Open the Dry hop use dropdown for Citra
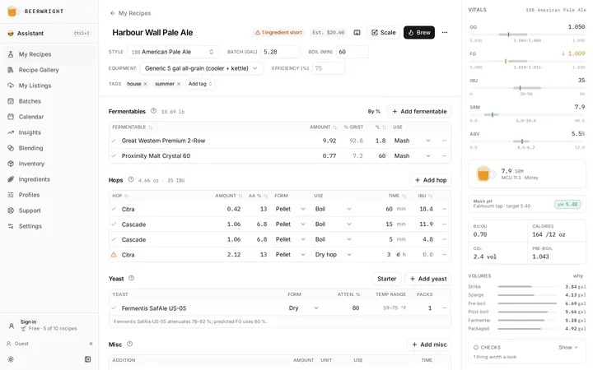This screenshot has width=593, height=370. pos(334,254)
